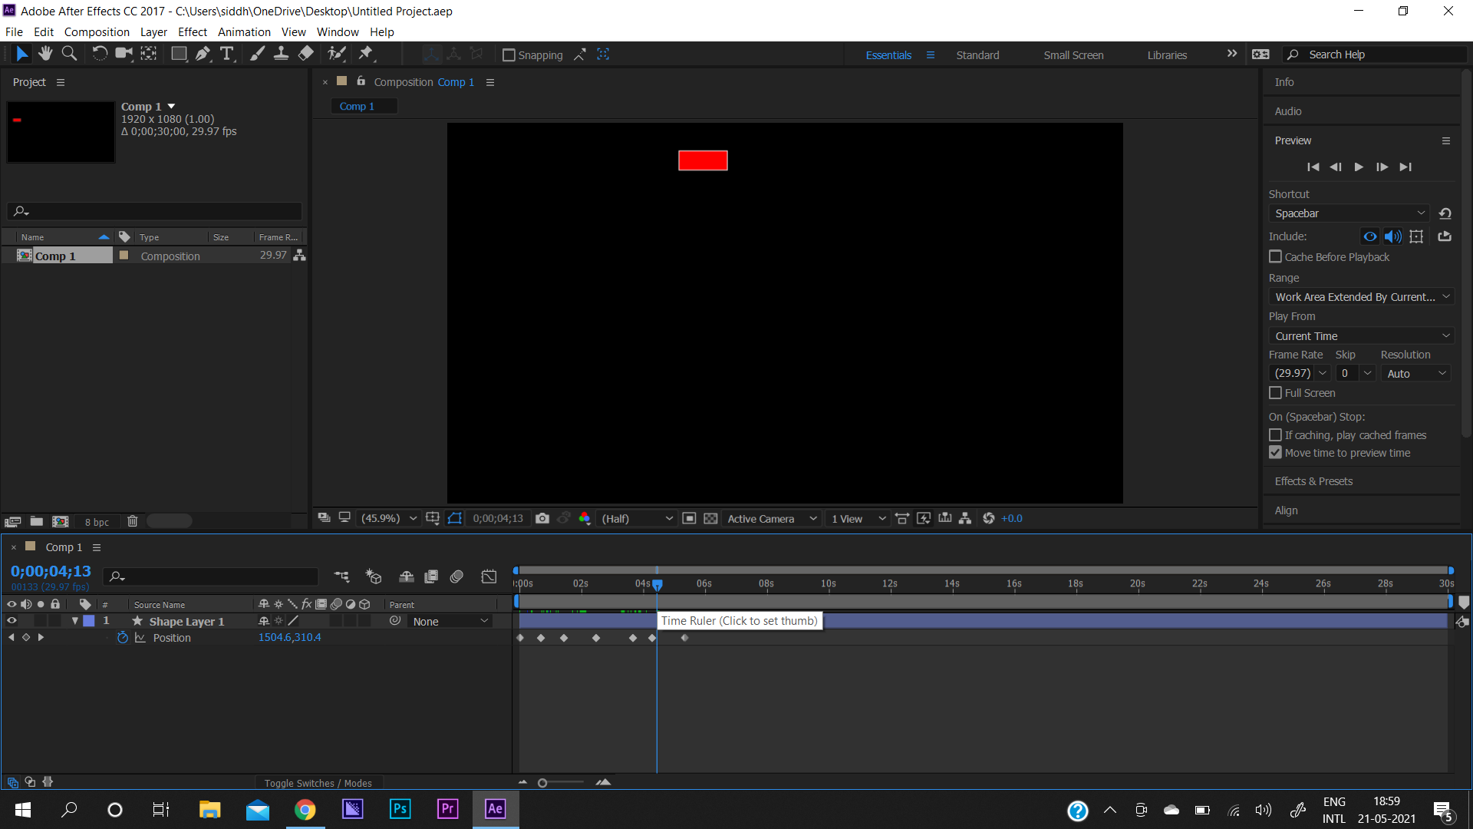Click Toggle Switches / Modes button
The width and height of the screenshot is (1473, 829).
click(x=318, y=782)
